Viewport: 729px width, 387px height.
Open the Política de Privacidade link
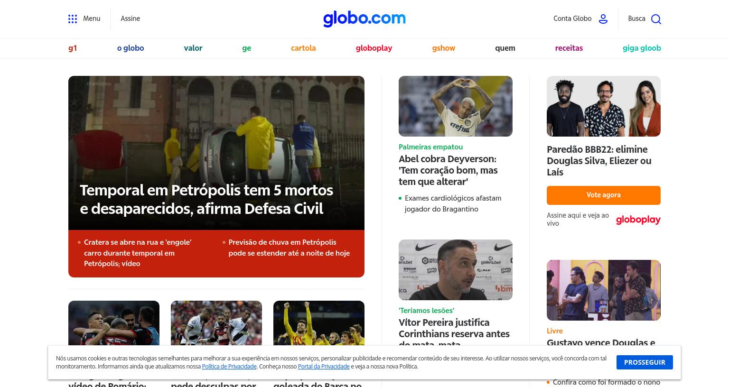[229, 367]
